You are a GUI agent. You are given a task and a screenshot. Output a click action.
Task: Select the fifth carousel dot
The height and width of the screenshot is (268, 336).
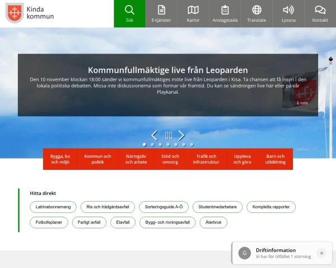176,145
